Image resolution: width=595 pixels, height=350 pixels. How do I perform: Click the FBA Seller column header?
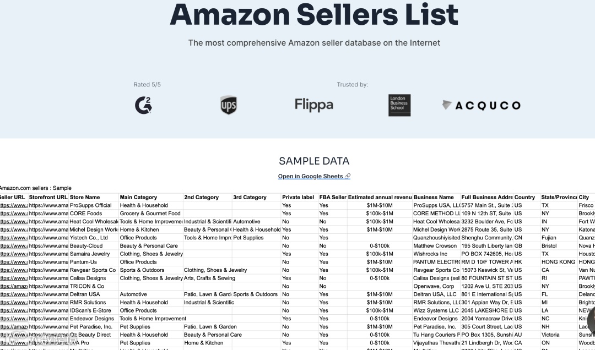(x=332, y=197)
